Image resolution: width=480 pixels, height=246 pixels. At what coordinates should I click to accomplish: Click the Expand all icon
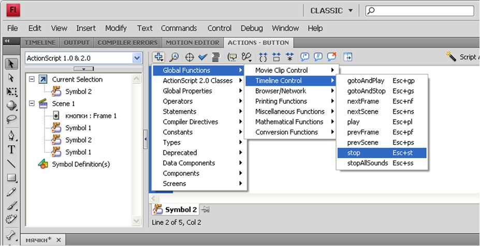click(x=289, y=57)
